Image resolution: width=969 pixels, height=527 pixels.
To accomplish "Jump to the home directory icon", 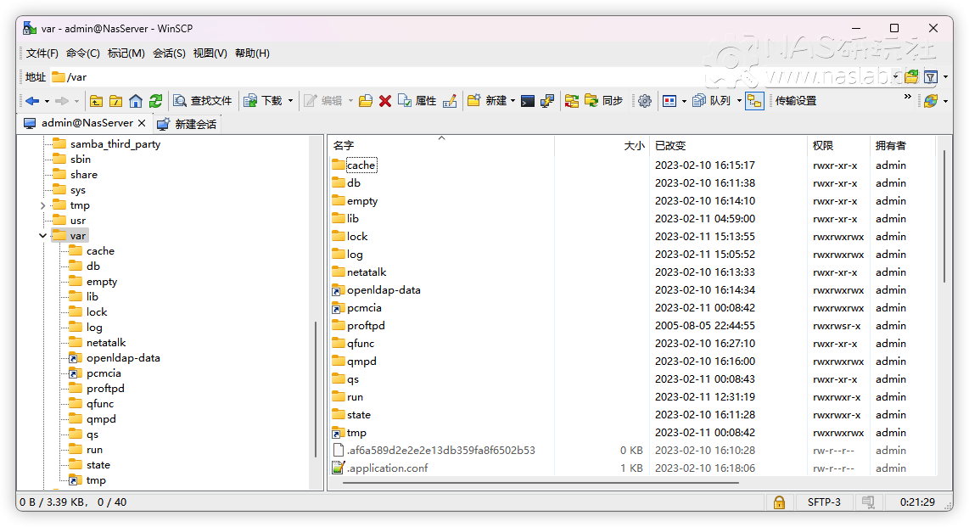I will 136,101.
